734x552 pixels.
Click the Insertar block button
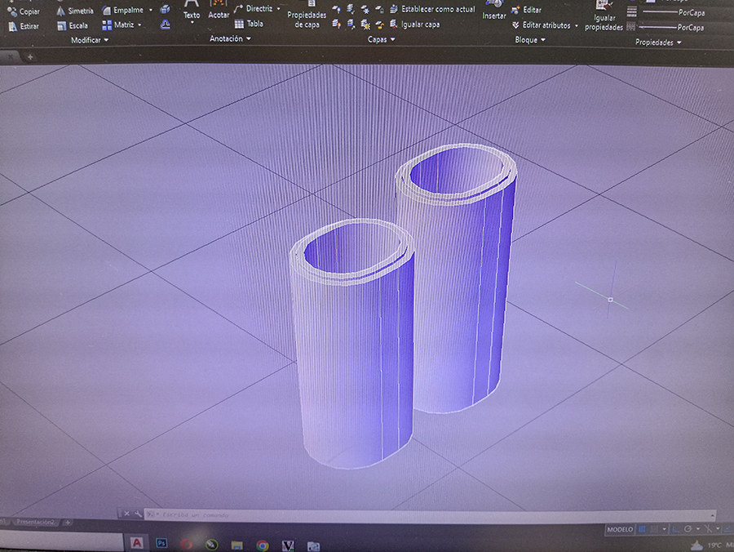click(x=493, y=11)
